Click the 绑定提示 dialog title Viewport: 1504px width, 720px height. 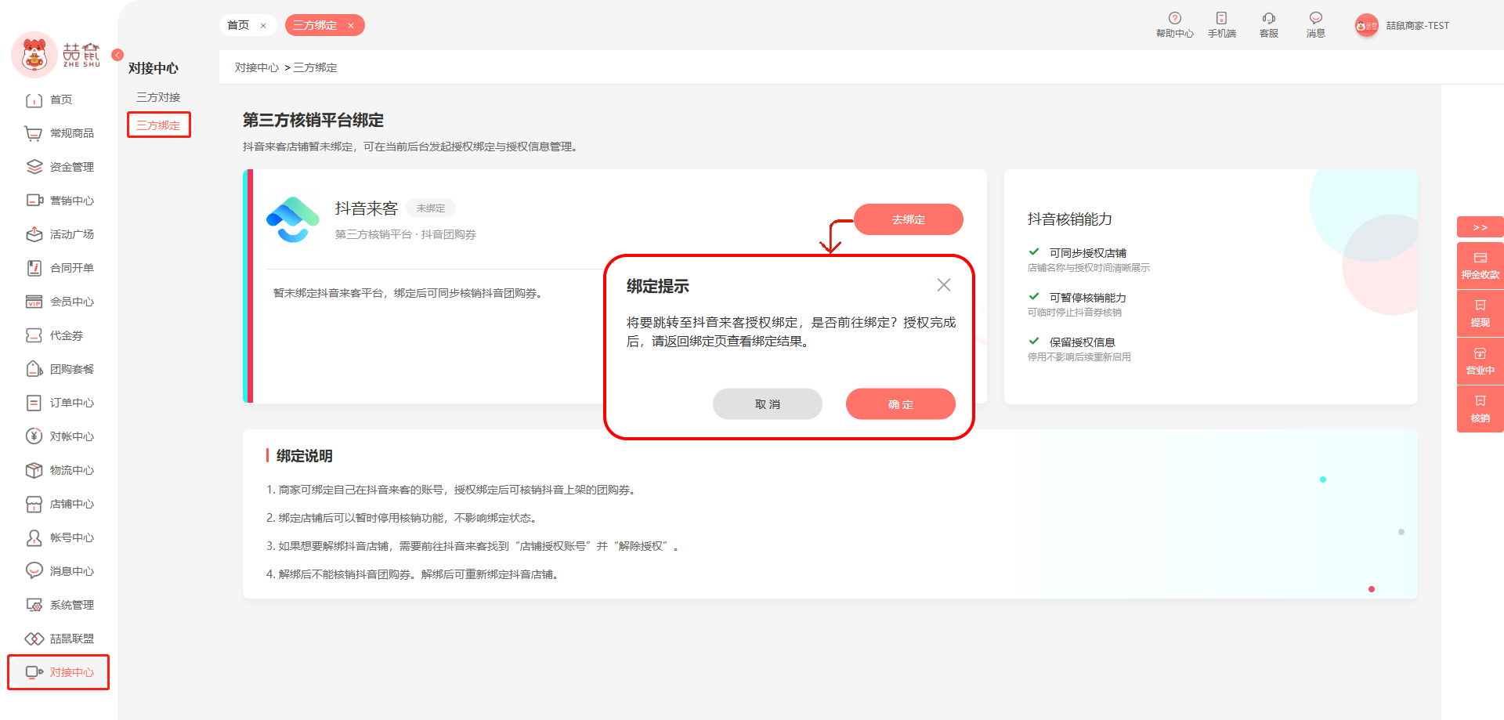(658, 287)
